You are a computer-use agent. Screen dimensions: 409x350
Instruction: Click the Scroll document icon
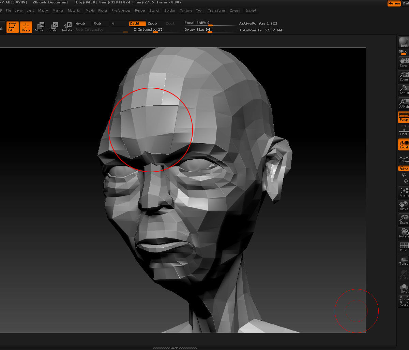tap(404, 62)
